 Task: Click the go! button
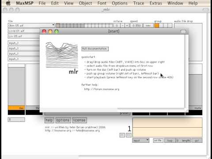coord(197,140)
